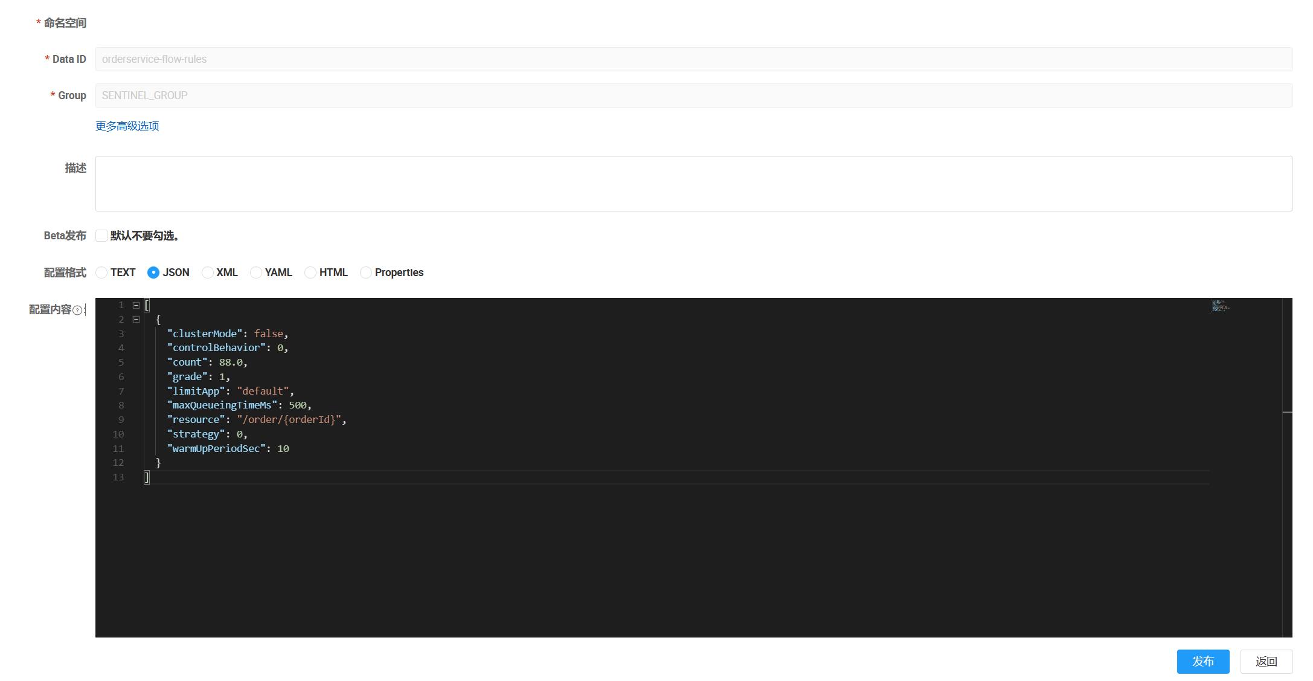Expand 更多高级选项 link
This screenshot has width=1313, height=681.
click(x=127, y=126)
